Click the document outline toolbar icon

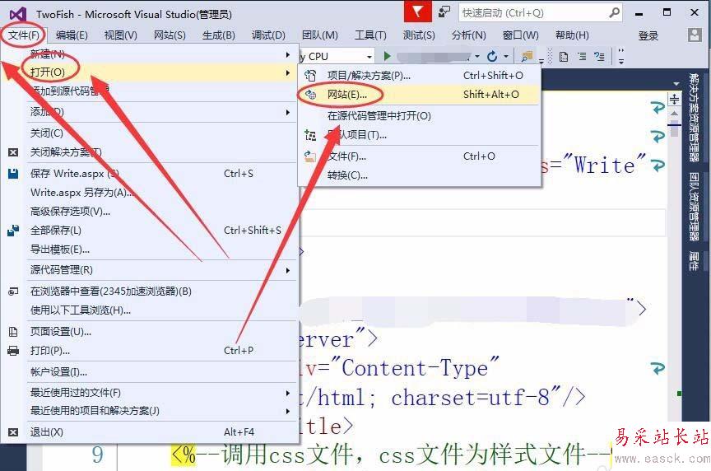pos(564,57)
